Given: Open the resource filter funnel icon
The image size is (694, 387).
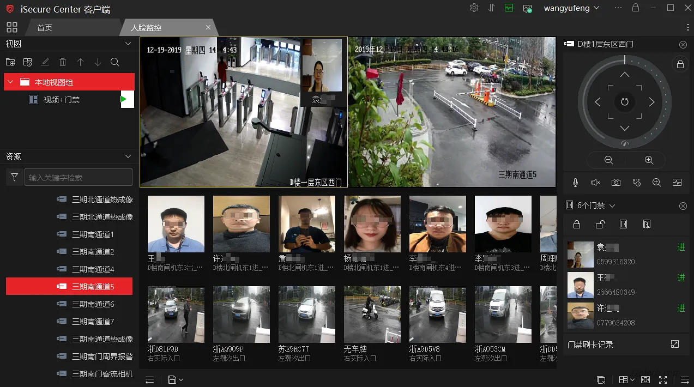Looking at the screenshot, I should 14,177.
